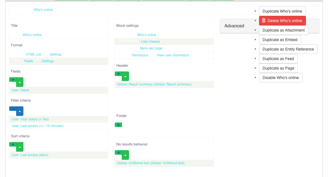Viewport: 329px width, 177px height.
Task: Click the plus icon under Filter criteria
Action: pyautogui.click(x=13, y=109)
